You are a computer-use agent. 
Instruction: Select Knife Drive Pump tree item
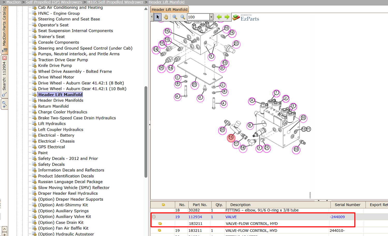click(x=55, y=66)
